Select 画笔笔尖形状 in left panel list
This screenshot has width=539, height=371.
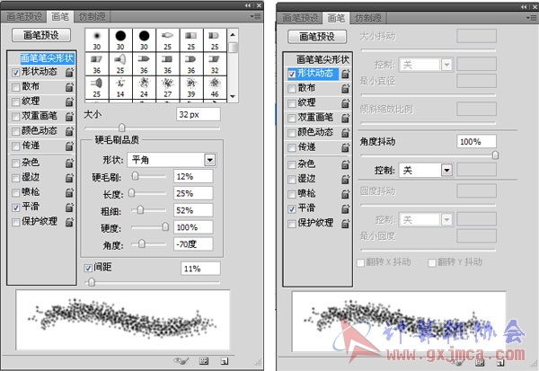tap(47, 58)
